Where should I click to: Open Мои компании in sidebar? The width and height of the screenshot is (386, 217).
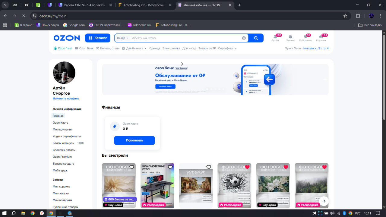62,129
